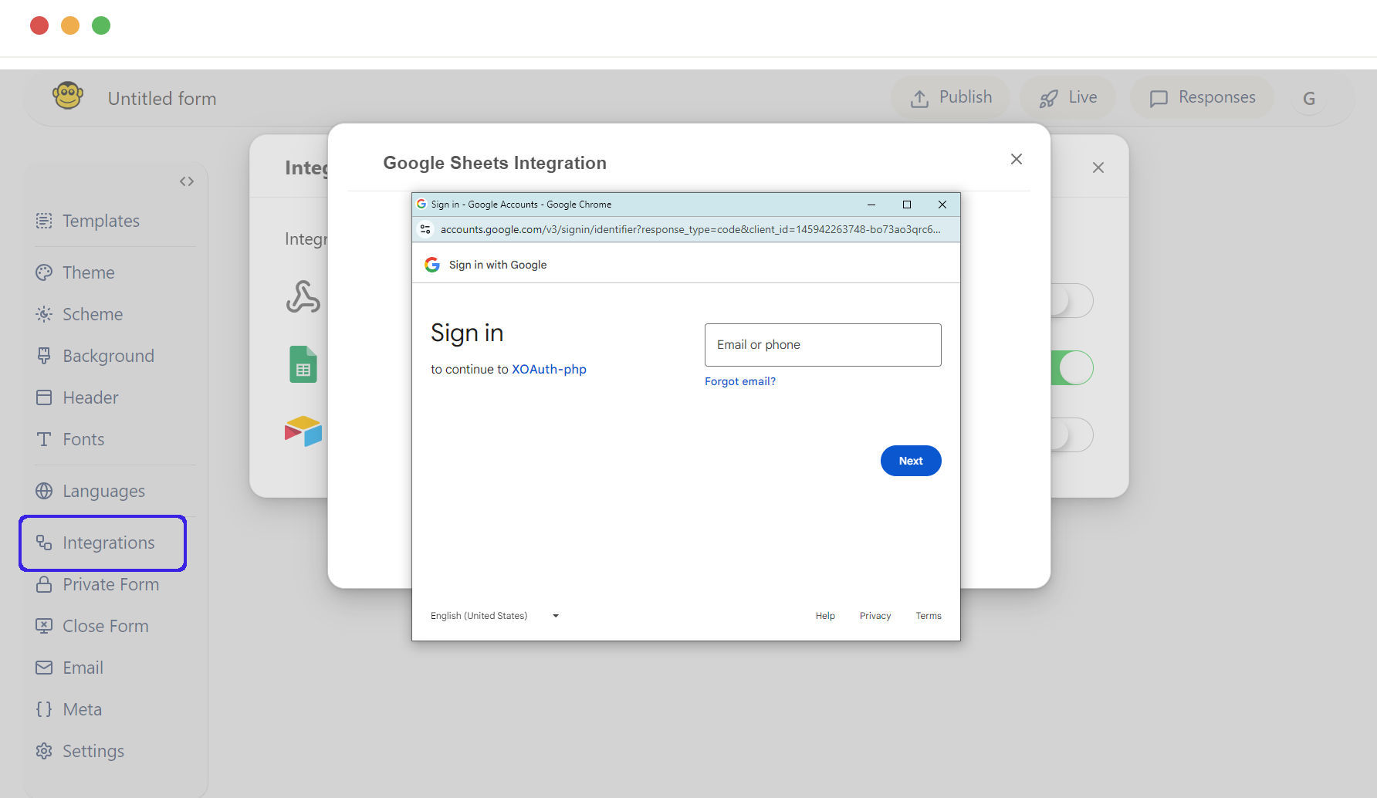Open Private Form label
Image resolution: width=1377 pixels, height=798 pixels.
[110, 584]
